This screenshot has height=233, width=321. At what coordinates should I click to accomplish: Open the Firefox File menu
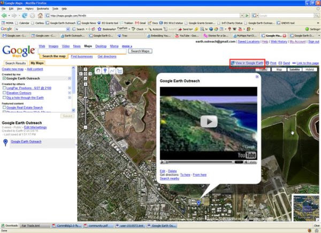(4, 9)
